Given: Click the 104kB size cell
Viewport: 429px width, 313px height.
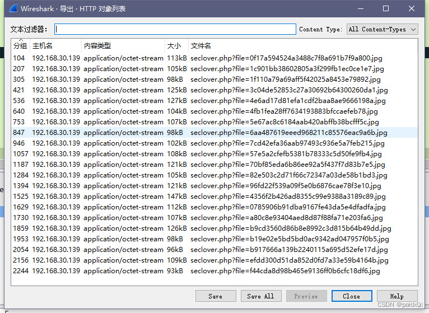Looking at the screenshot, I should click(177, 111).
